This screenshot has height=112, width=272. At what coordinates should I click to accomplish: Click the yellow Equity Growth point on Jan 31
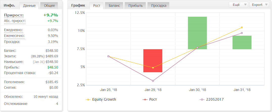(x=242, y=27)
